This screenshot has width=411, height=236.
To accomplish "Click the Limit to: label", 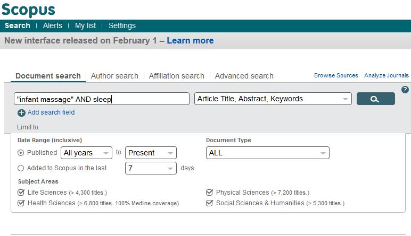I will pyautogui.click(x=28, y=127).
